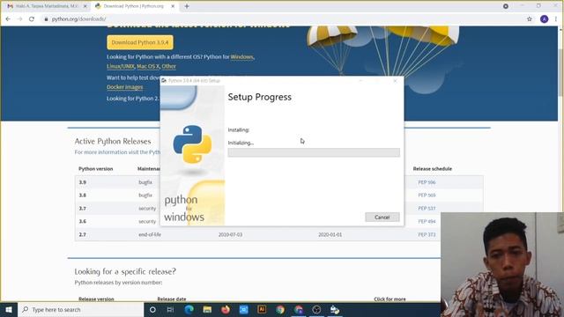Switch to the Gmail tab
Screen dimensions: 564x317
[46, 6]
